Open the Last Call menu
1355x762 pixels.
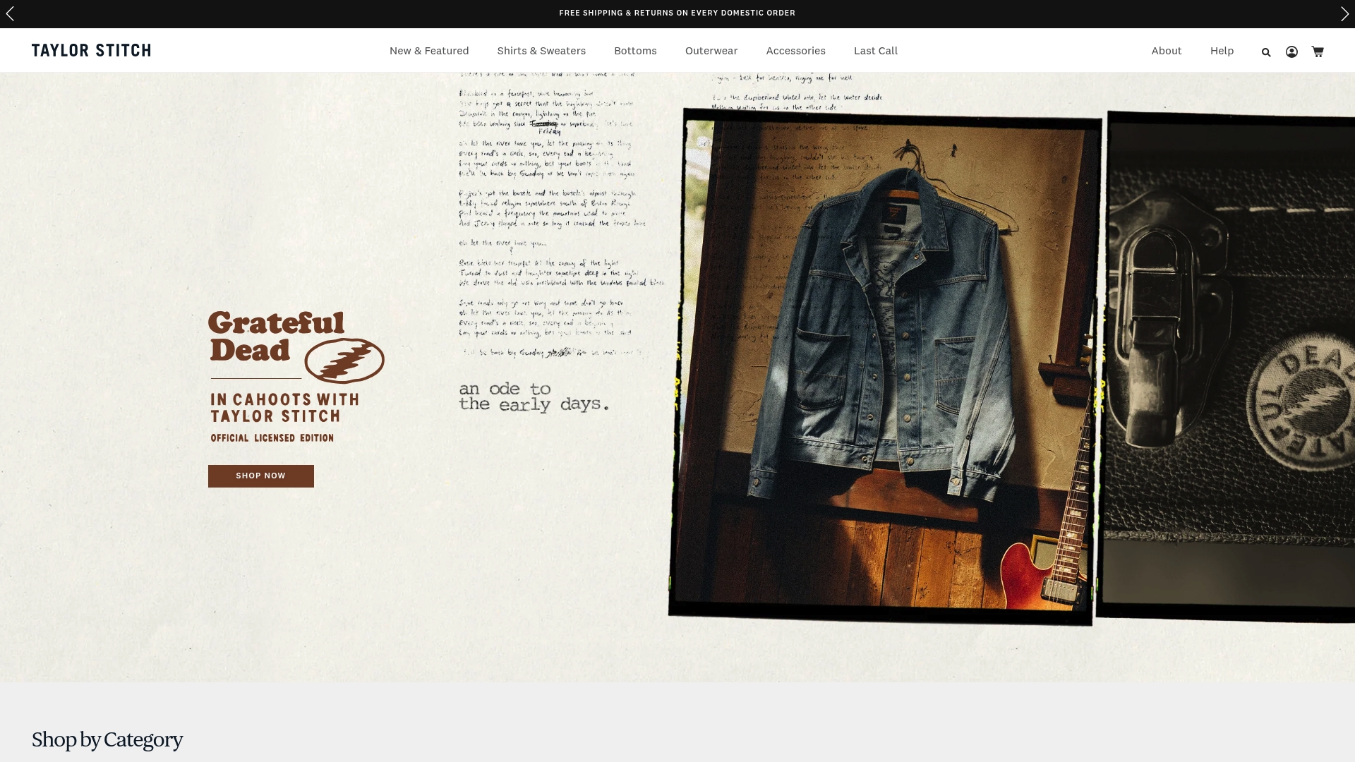coord(876,51)
